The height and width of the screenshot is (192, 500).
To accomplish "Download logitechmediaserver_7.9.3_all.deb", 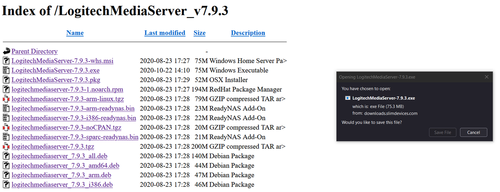I will click(x=59, y=156).
